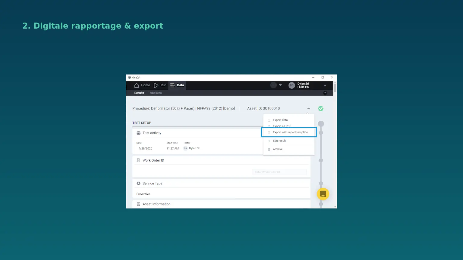463x260 pixels.
Task: Click the date value 4/29/2020
Action: point(145,148)
